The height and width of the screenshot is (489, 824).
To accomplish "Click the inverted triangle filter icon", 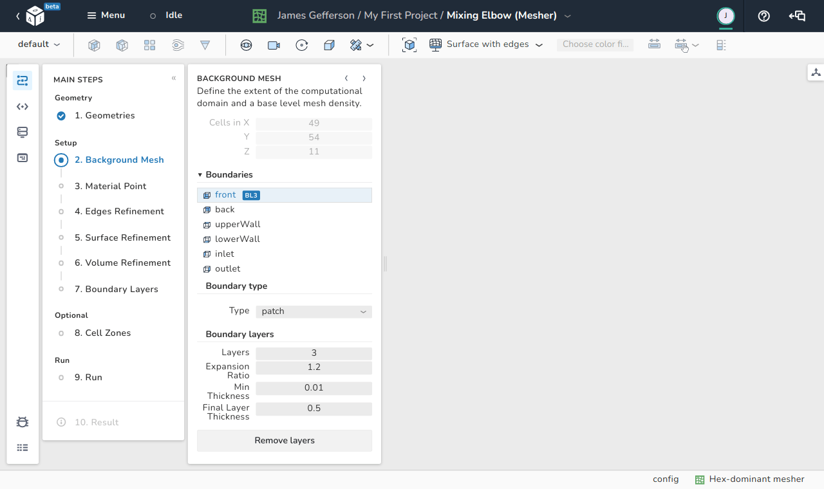I will 205,45.
